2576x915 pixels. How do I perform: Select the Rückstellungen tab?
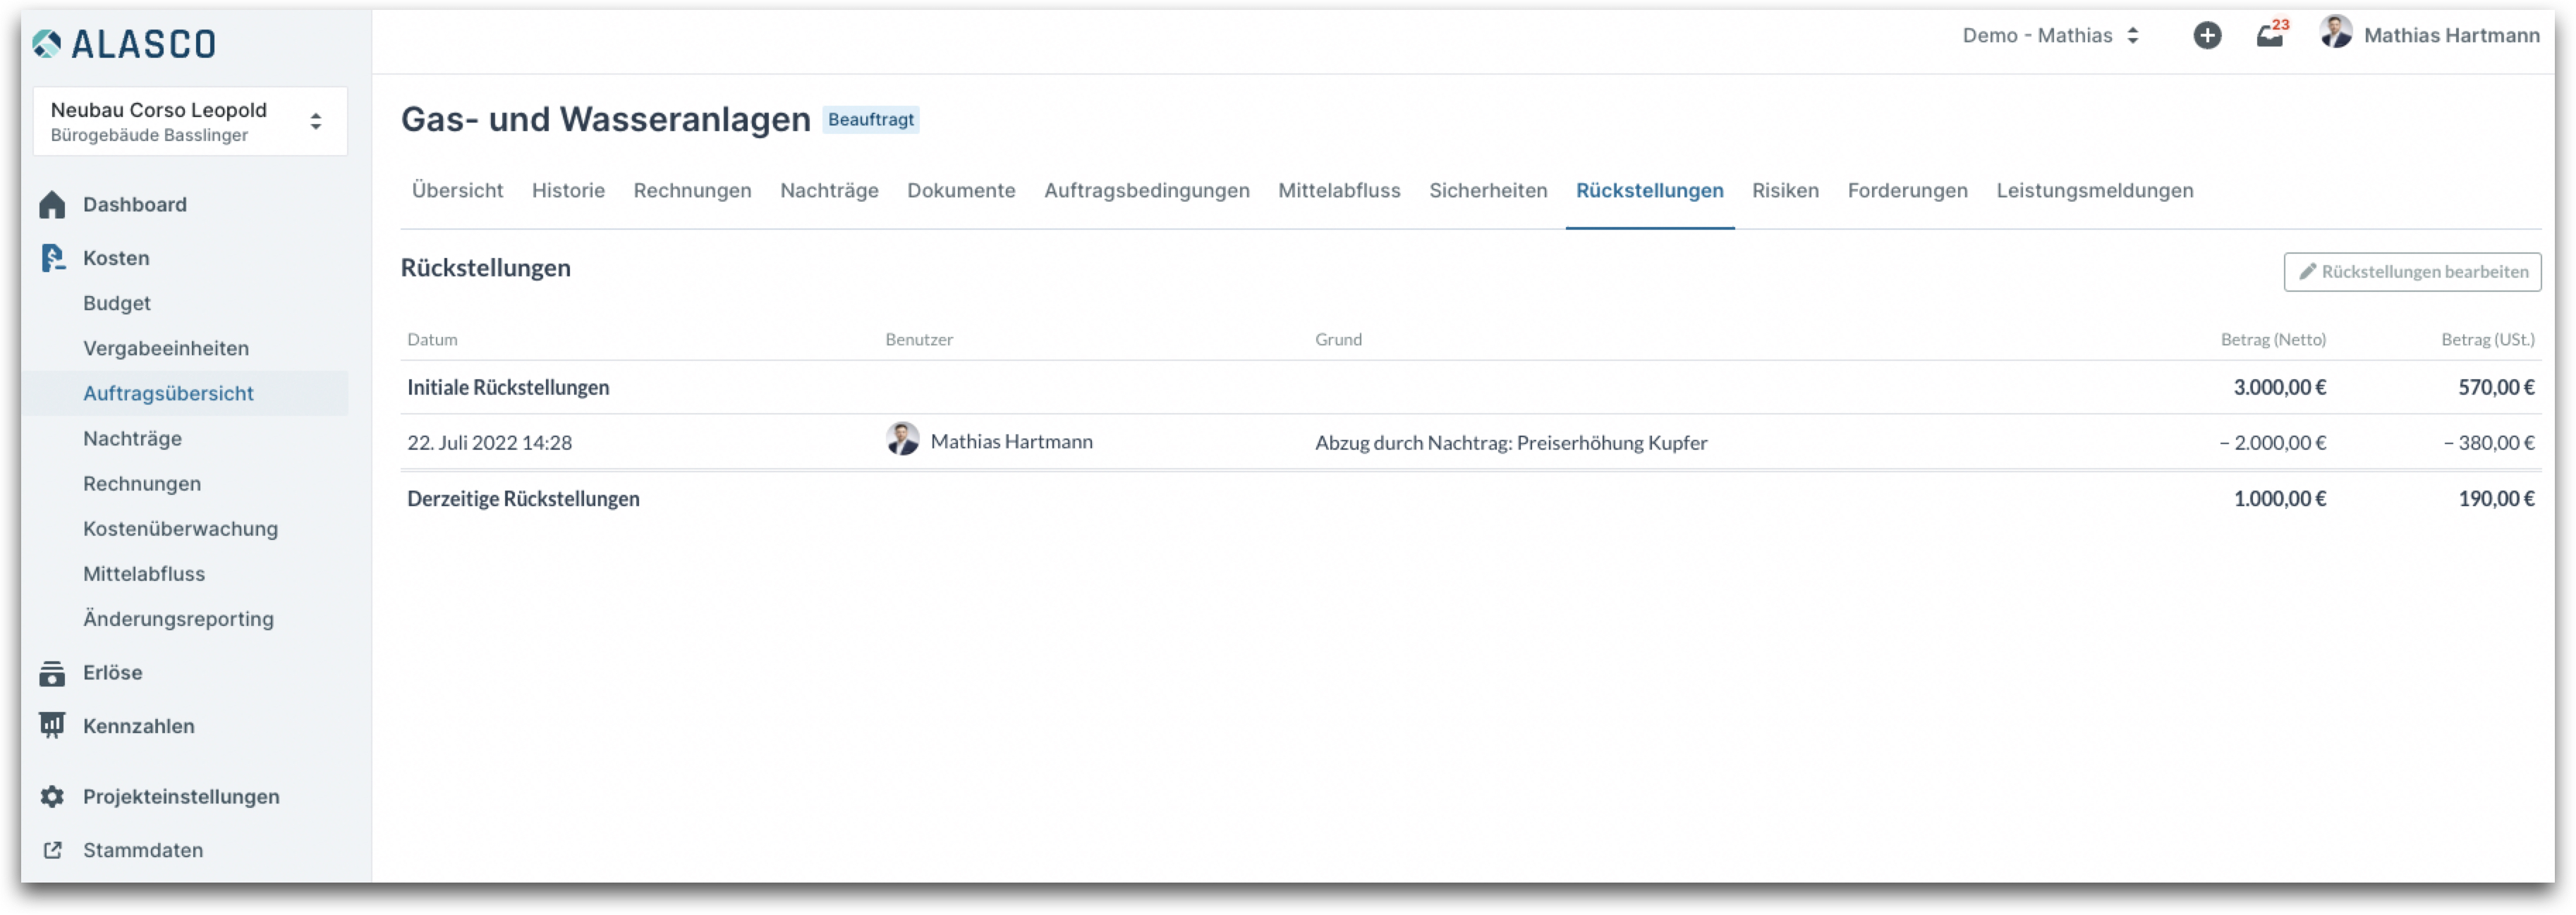point(1649,191)
